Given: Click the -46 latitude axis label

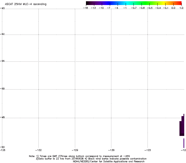Looking at the screenshot, I should pos(2,89).
